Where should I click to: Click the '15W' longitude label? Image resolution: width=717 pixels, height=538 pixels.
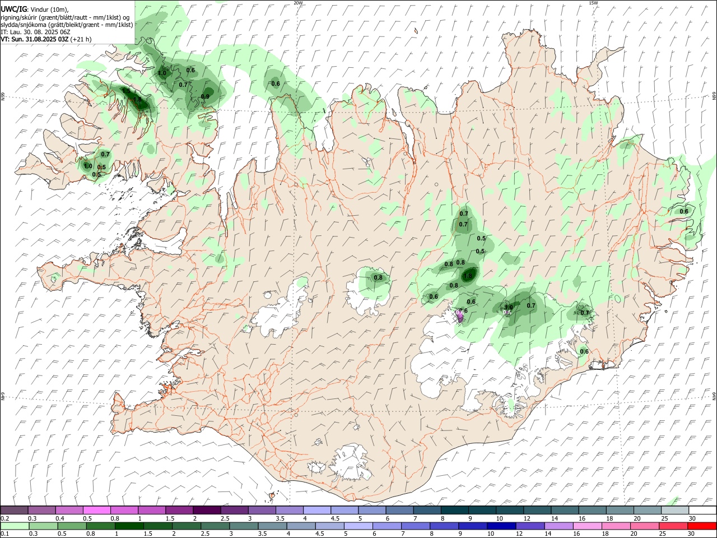pyautogui.click(x=593, y=3)
